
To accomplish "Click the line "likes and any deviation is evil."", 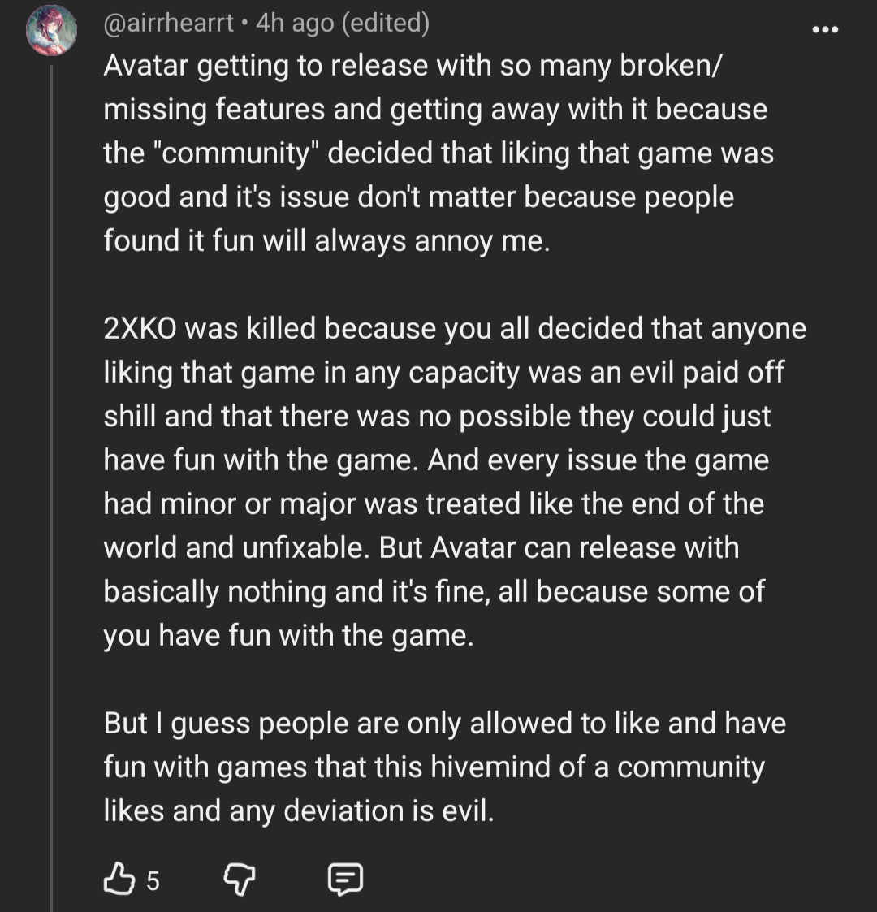I will [299, 810].
